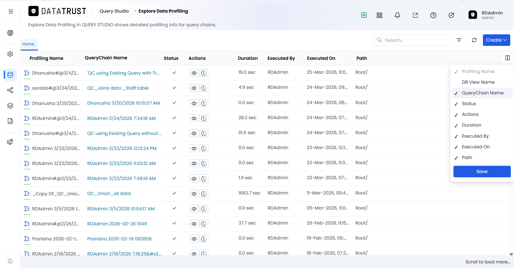Uncheck Executed On column option
Viewport: 514px width, 268px height.
tap(482, 147)
